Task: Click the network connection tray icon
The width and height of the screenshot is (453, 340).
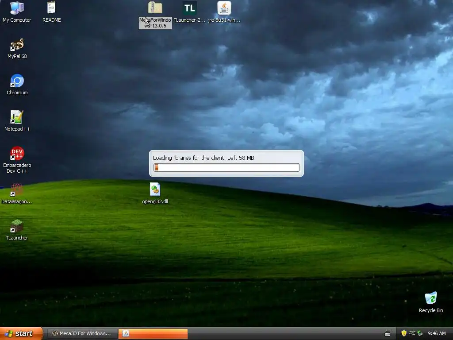Action: [x=412, y=333]
